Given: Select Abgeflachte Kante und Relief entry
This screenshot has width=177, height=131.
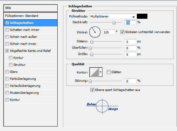Looking at the screenshot, I should tap(30, 51).
